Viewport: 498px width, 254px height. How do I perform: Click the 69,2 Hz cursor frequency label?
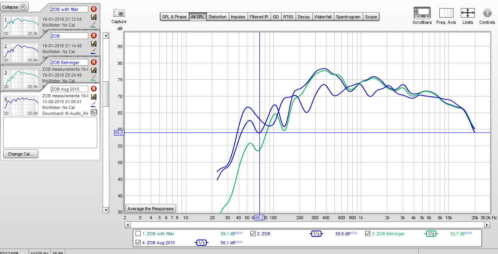point(260,218)
